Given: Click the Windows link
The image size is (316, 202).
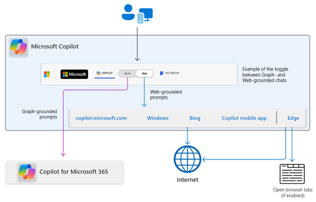Looking at the screenshot, I should tap(158, 118).
